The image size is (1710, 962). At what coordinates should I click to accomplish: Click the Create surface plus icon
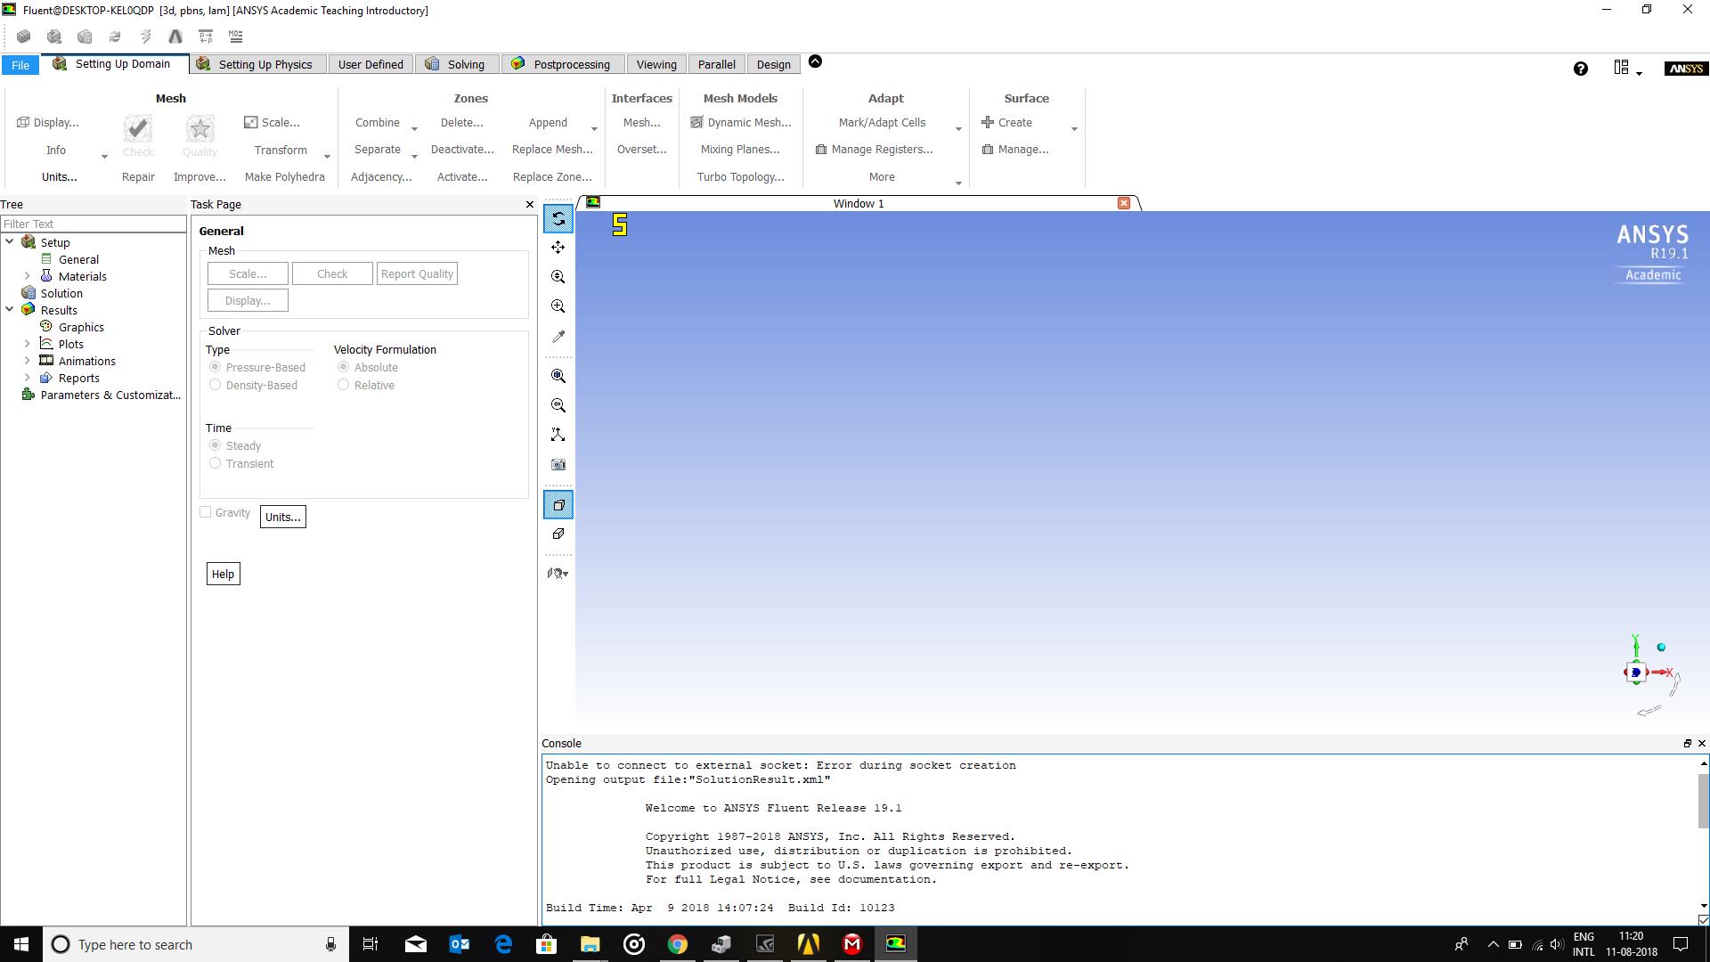point(988,123)
